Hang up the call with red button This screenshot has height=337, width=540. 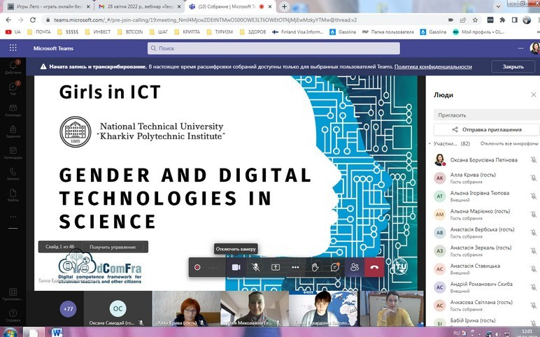(x=374, y=267)
